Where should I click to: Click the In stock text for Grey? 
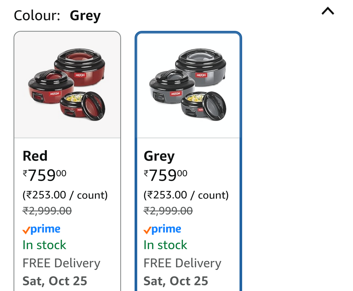[x=165, y=245]
